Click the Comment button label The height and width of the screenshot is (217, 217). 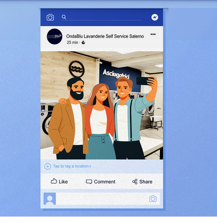[x=105, y=182]
